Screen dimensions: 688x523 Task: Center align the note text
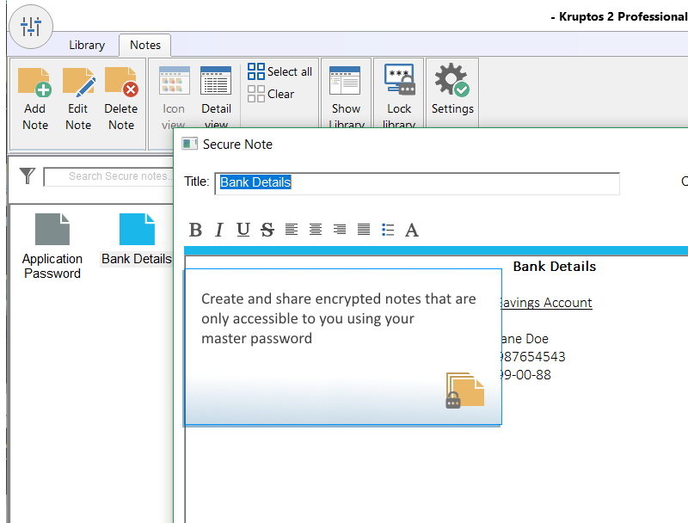tap(316, 230)
